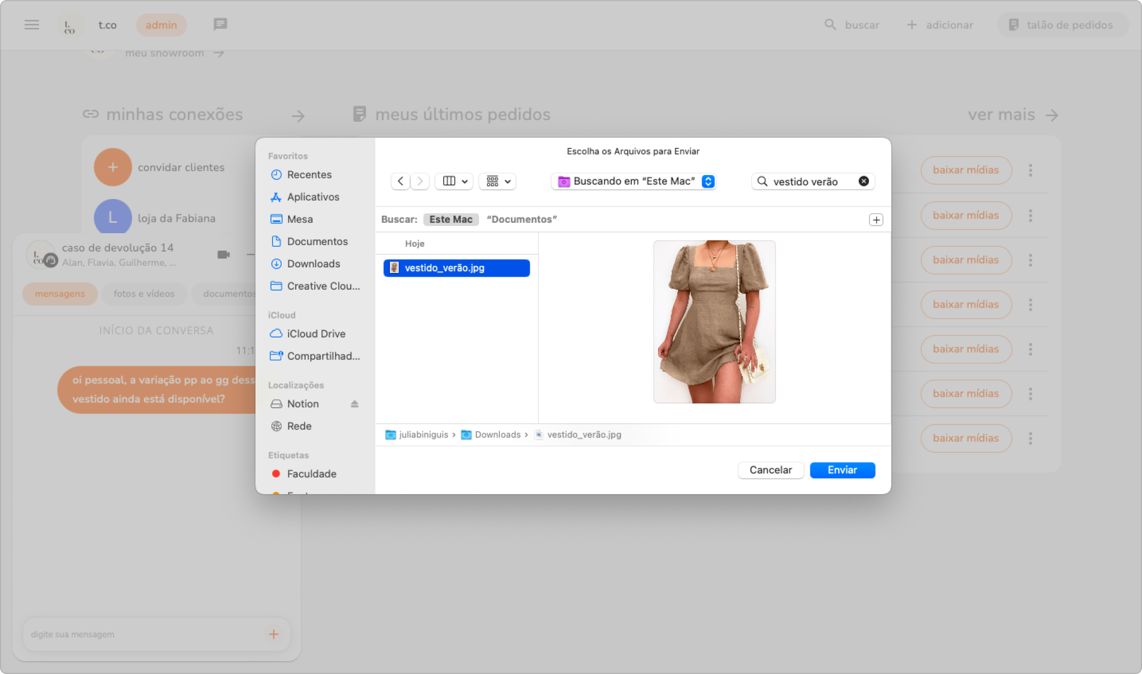This screenshot has width=1142, height=674.
Task: Open the Downloads folder in sidebar
Action: [x=313, y=264]
